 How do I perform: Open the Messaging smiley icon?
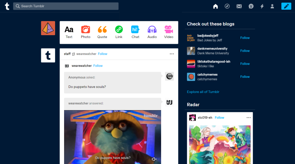(251, 6)
